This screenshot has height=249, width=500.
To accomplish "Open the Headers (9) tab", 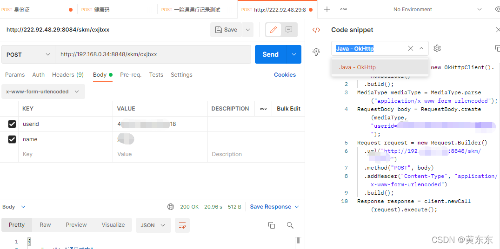I will (x=68, y=75).
